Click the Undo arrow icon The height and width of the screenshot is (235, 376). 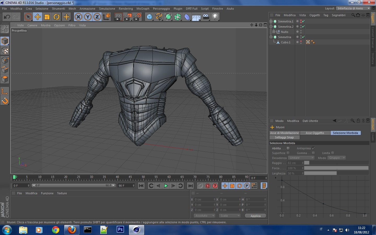click(7, 17)
